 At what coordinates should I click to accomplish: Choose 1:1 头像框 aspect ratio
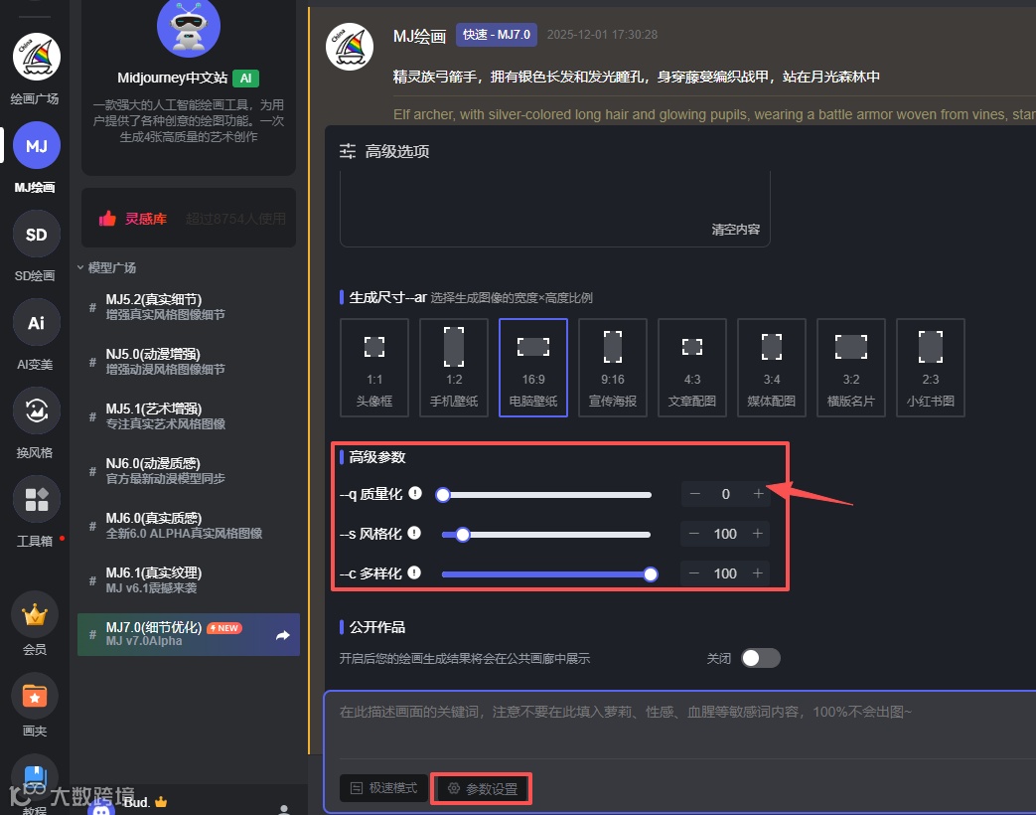(374, 368)
